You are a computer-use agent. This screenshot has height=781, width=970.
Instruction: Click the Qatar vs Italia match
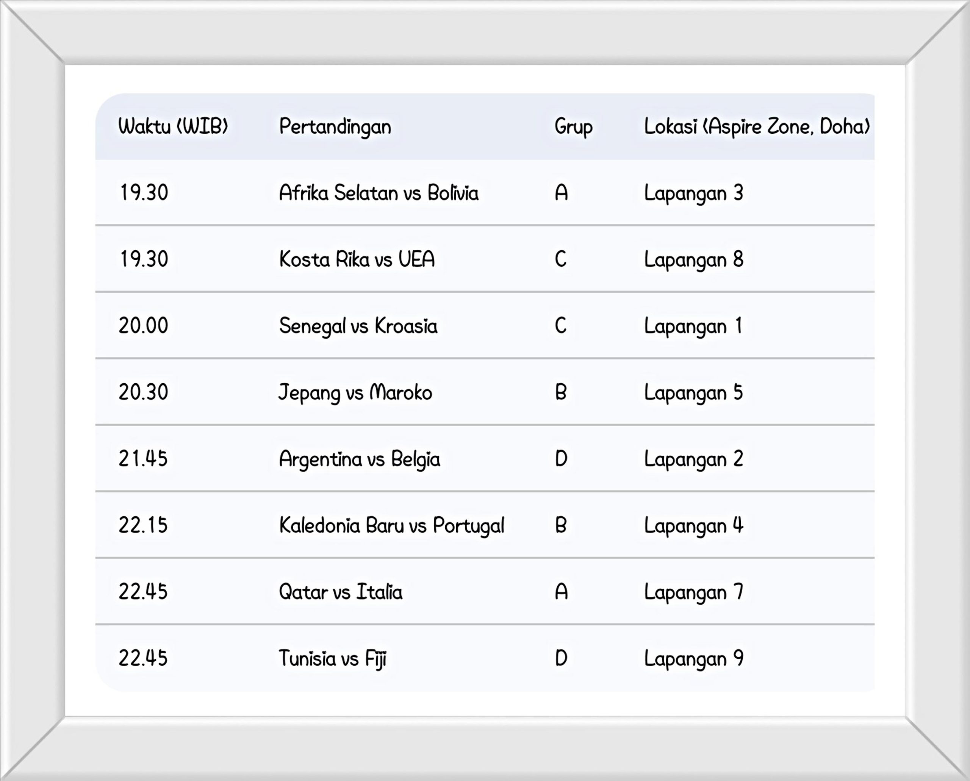340,592
